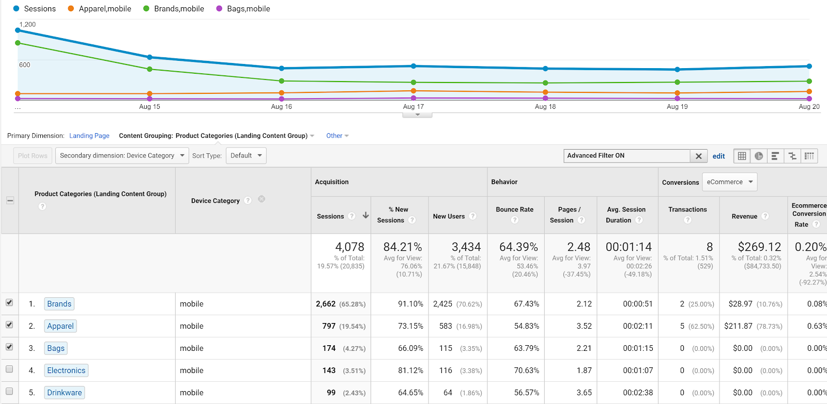827x404 pixels.
Task: Click the Sessions data point at Aug 15
Action: (150, 57)
